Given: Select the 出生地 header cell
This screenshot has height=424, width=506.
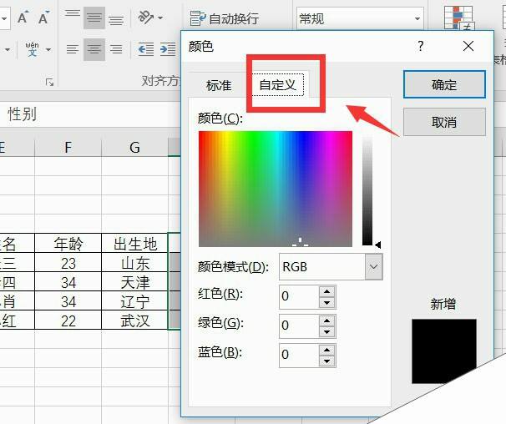Looking at the screenshot, I should [135, 244].
